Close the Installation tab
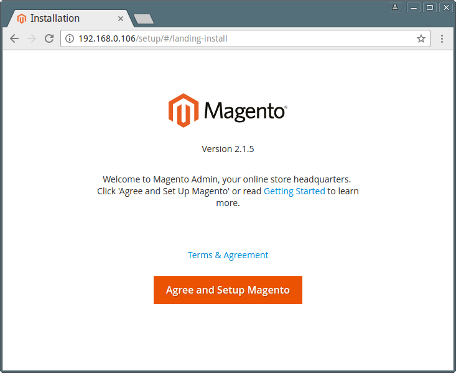 pyautogui.click(x=121, y=19)
